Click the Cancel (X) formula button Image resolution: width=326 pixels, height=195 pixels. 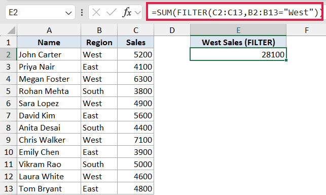click(x=96, y=13)
